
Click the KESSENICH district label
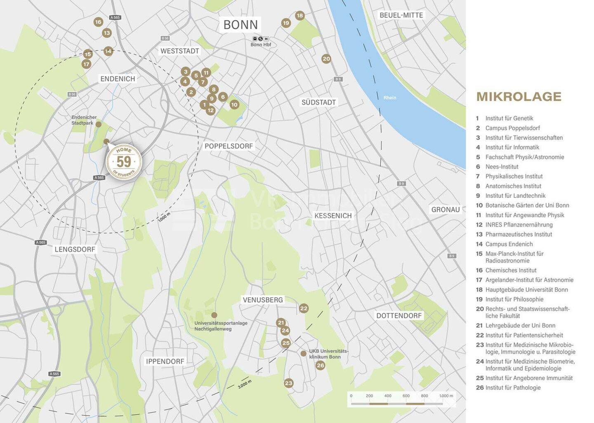[x=333, y=216]
